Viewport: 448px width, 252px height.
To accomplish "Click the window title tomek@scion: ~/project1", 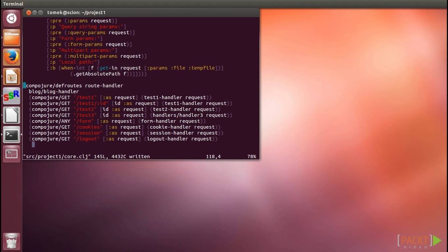I will [x=76, y=13].
